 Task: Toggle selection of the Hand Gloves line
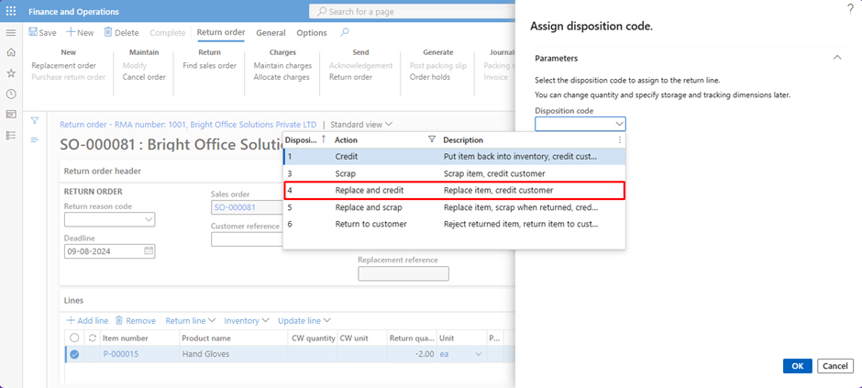[74, 354]
